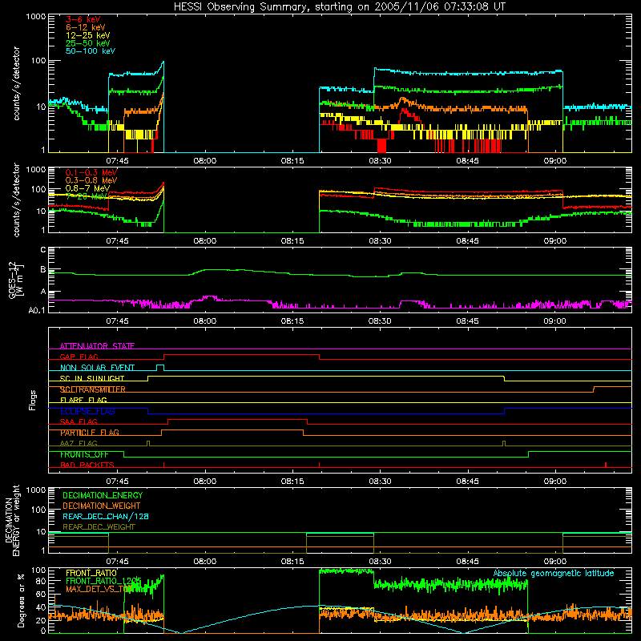Click the BAD_PACKETS flag label
The image size is (641, 641).
(87, 466)
